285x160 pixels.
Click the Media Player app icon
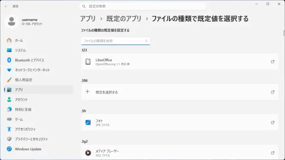click(88, 153)
